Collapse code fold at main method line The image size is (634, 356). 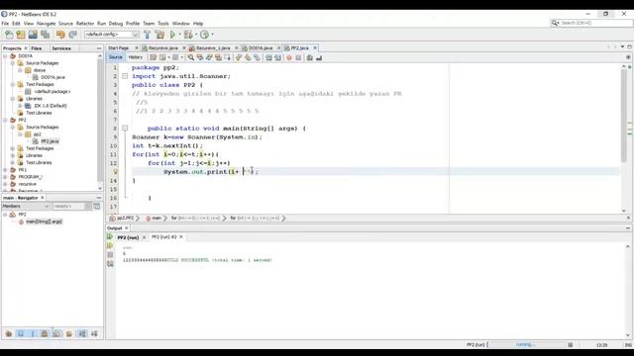click(125, 129)
